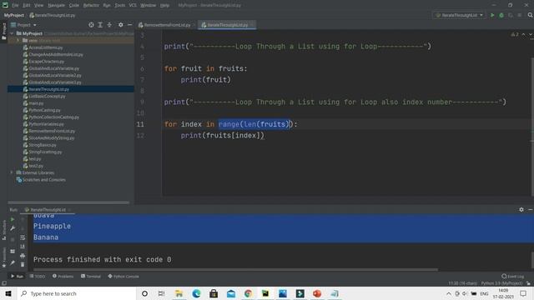The image size is (534, 300).
Task: Open the Terminal tool window
Action: click(x=91, y=276)
